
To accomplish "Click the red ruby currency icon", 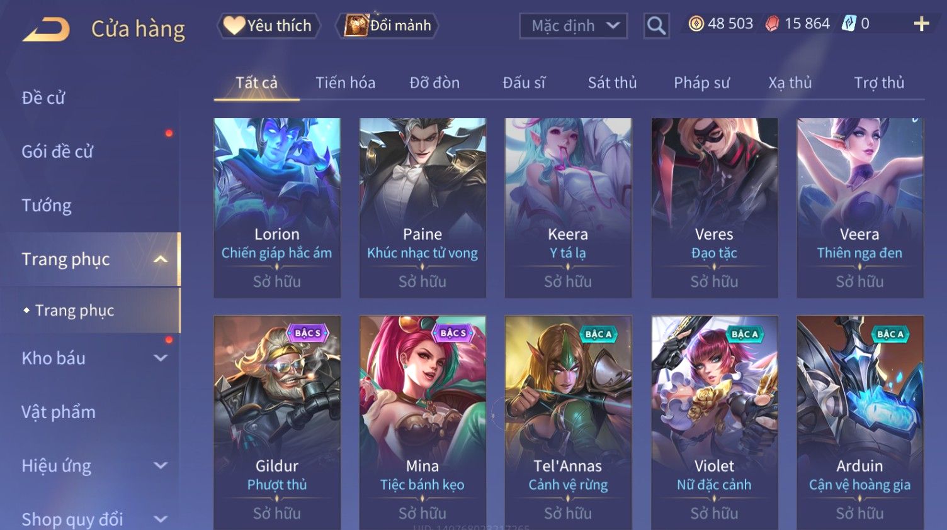I will coord(772,24).
